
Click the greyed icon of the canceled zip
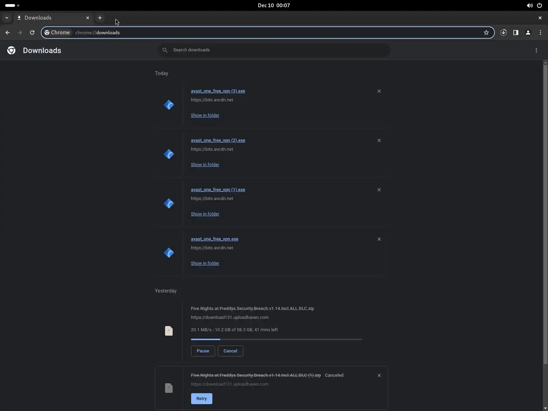(169, 388)
